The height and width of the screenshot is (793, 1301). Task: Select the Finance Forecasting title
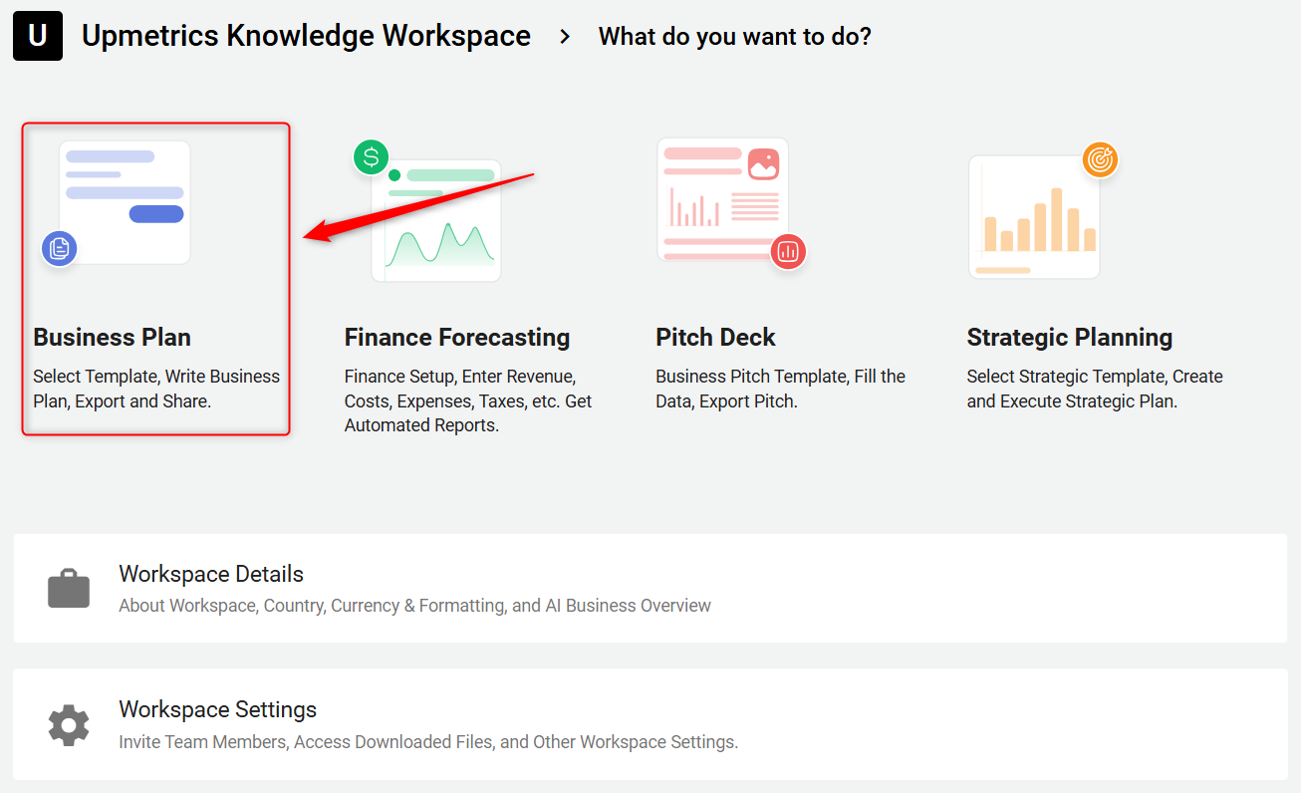coord(457,337)
